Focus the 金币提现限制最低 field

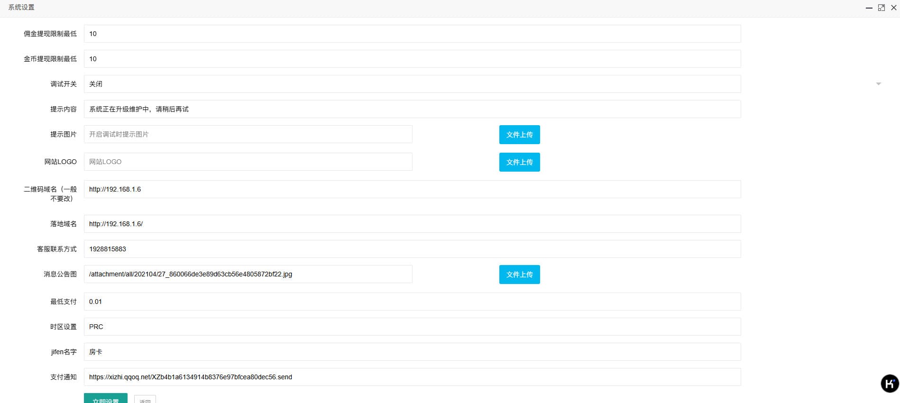tap(412, 59)
